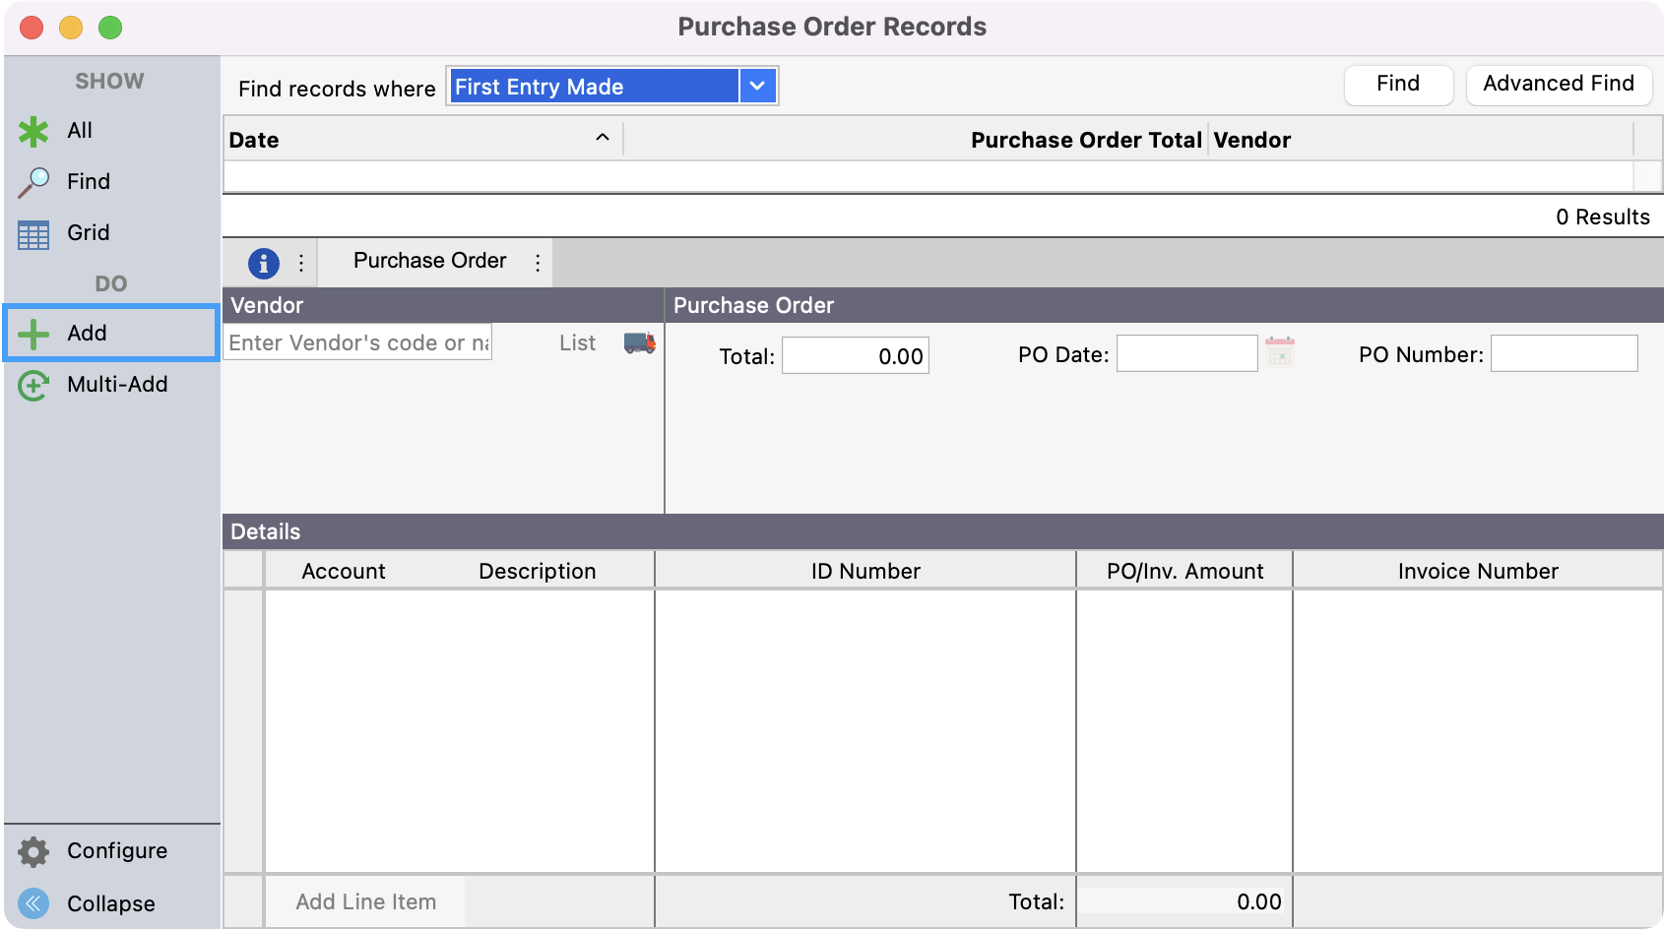Screen dimensions: 1664x929
Task: Open the PO Date calendar picker
Action: click(1279, 352)
